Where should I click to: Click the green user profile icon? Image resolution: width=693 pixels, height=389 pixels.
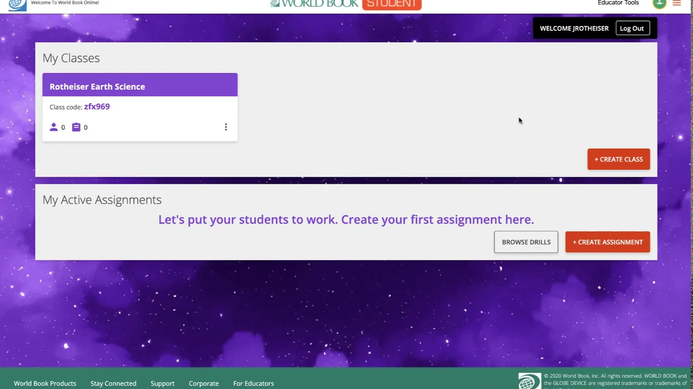(x=659, y=3)
